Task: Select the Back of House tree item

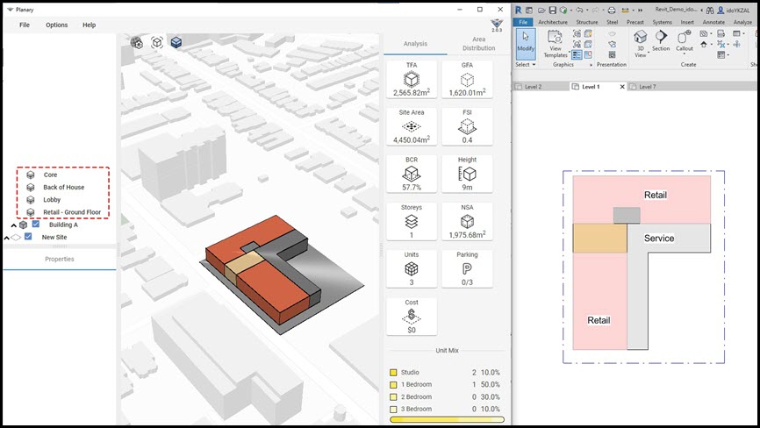Action: [63, 188]
